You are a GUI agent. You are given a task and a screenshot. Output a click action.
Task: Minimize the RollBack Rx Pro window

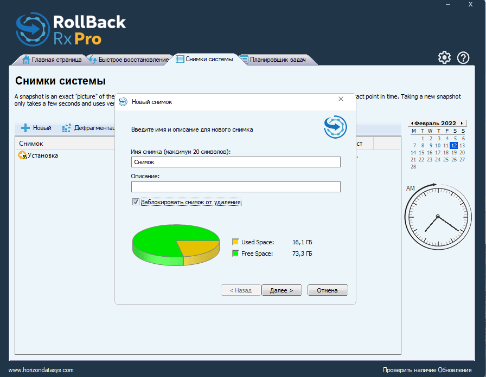pos(448,4)
